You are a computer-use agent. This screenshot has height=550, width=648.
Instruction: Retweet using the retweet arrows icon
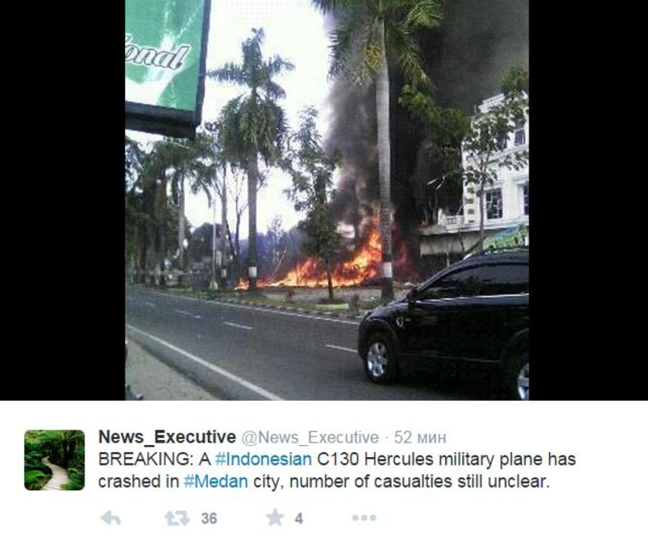[x=176, y=518]
